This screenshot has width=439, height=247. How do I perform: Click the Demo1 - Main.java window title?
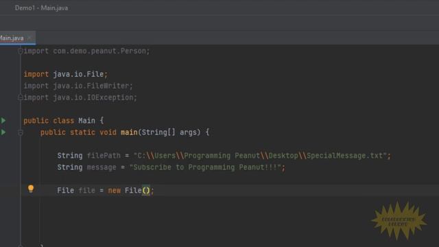pyautogui.click(x=41, y=8)
